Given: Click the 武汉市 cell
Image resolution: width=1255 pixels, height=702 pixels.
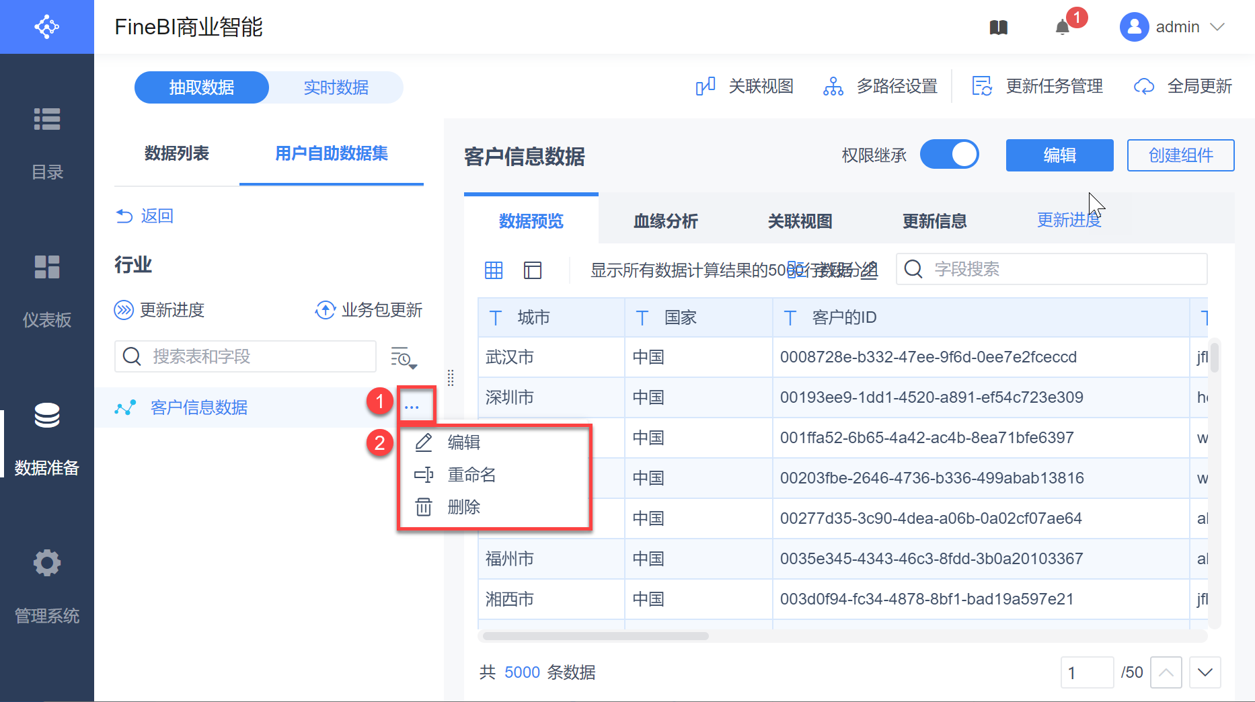Looking at the screenshot, I should tap(552, 357).
